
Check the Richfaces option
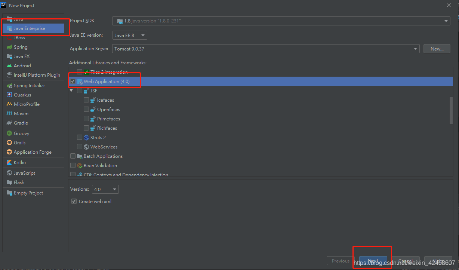point(86,128)
